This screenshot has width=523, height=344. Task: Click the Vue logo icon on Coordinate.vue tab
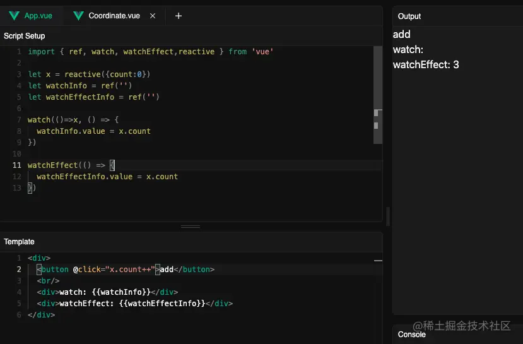tap(78, 16)
